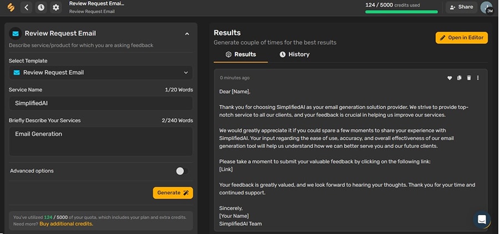
Task: Click the Briefly Describe Your Services textarea
Action: pyautogui.click(x=100, y=141)
